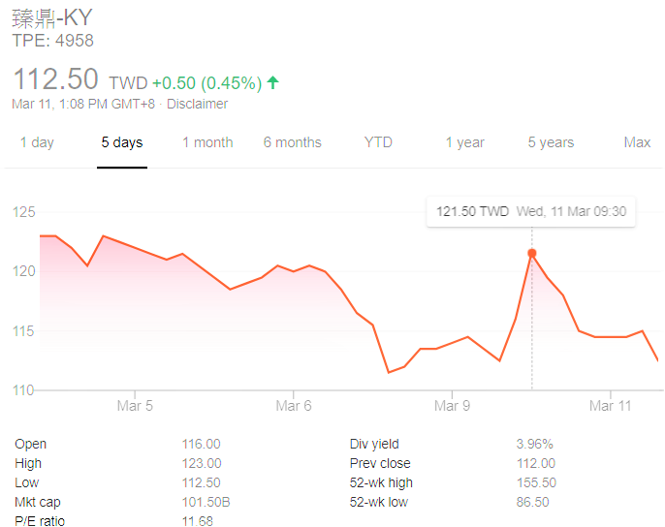Click the orange data point marker

tap(531, 254)
